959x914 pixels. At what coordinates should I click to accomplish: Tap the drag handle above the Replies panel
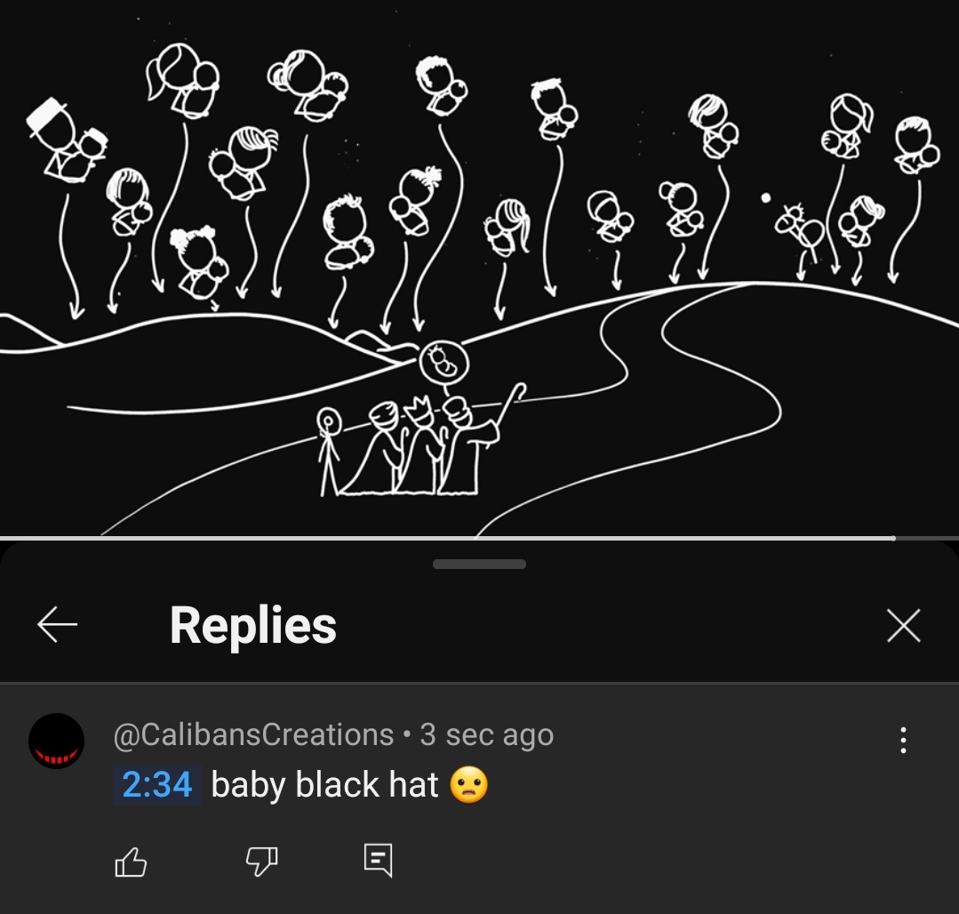(x=479, y=563)
